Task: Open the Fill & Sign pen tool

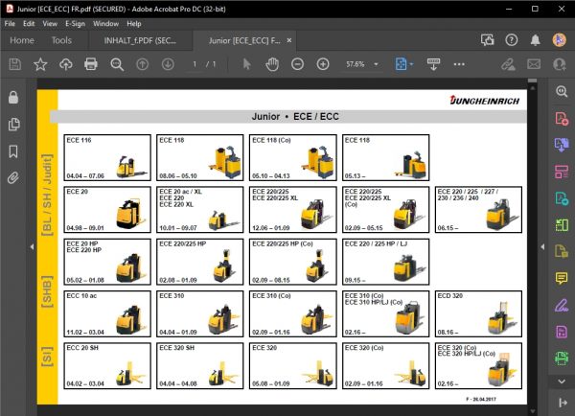Action: 562,305
